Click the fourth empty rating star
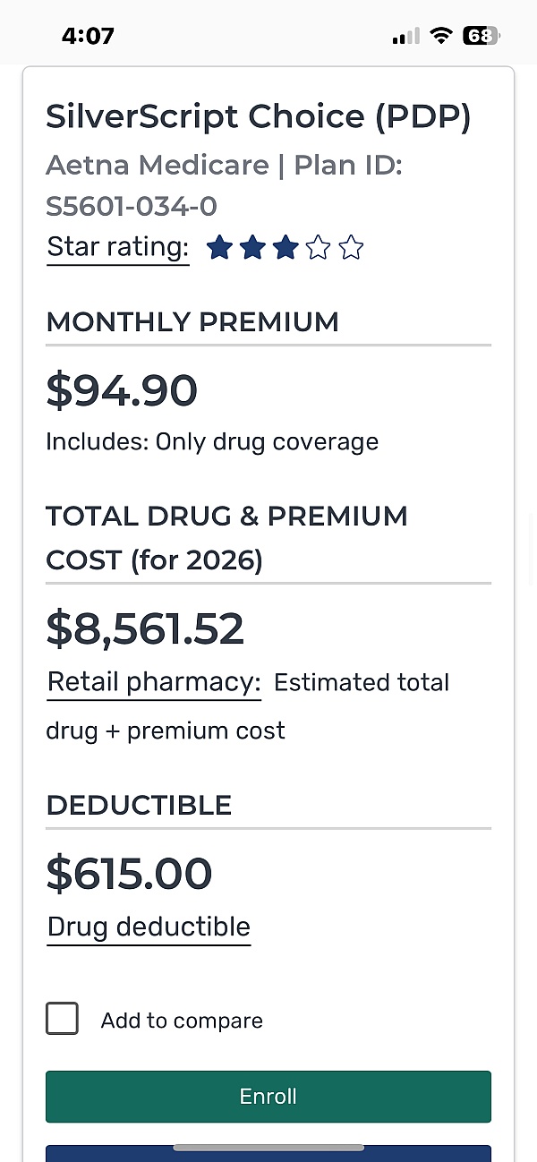The image size is (537, 1162). point(319,248)
